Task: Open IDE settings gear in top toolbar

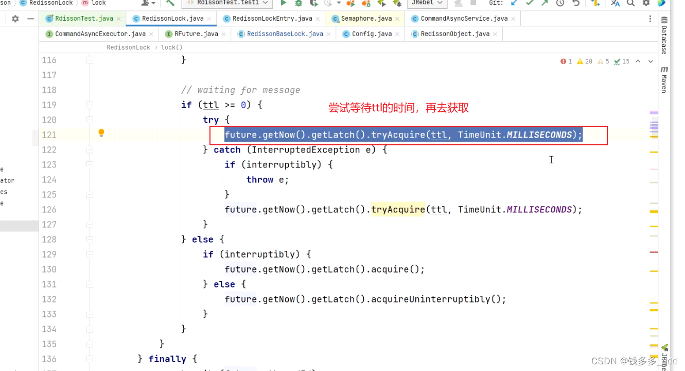Action: [646, 3]
